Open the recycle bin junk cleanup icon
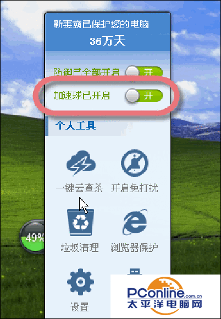 click(x=81, y=222)
